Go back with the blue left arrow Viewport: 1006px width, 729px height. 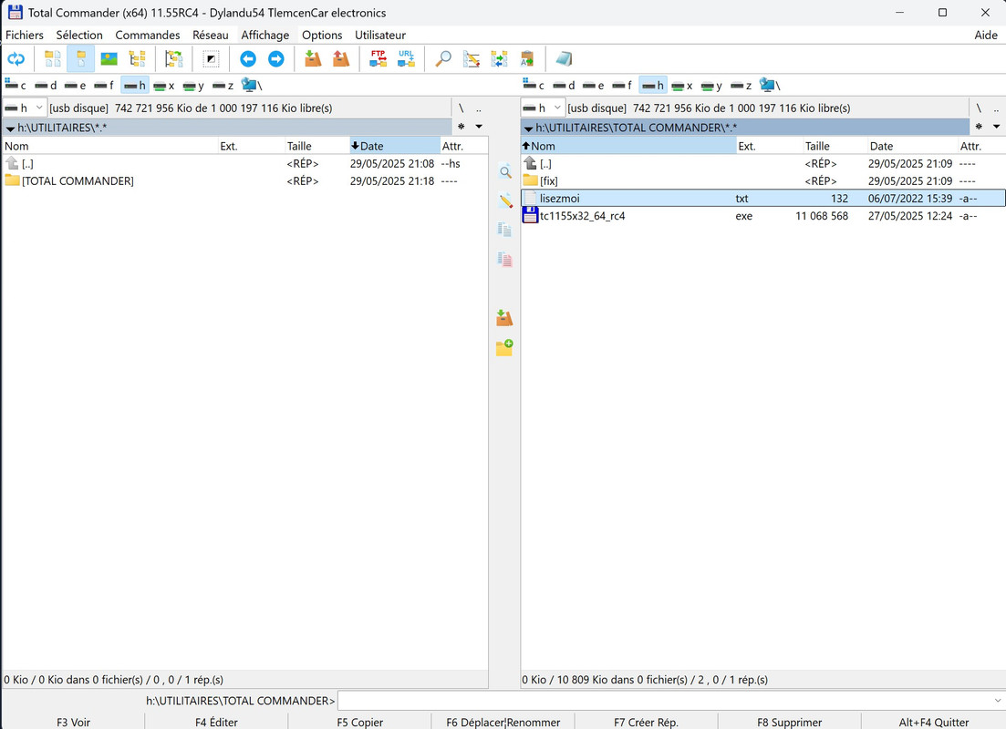pyautogui.click(x=248, y=59)
